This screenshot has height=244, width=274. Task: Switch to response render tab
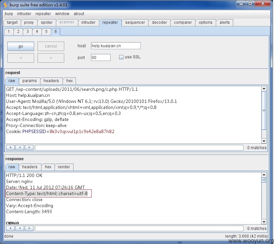[x=64, y=167]
